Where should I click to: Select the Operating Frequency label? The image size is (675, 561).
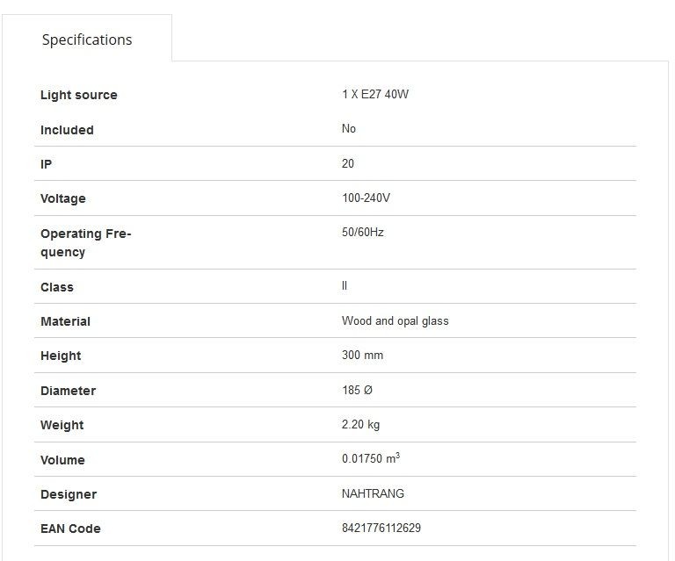[85, 243]
